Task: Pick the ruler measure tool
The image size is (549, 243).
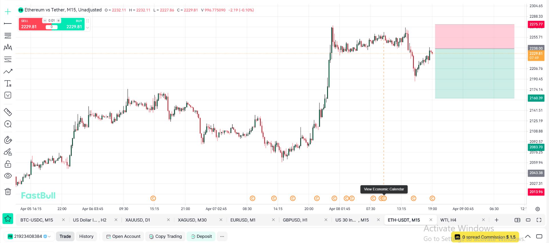Action: (x=8, y=112)
